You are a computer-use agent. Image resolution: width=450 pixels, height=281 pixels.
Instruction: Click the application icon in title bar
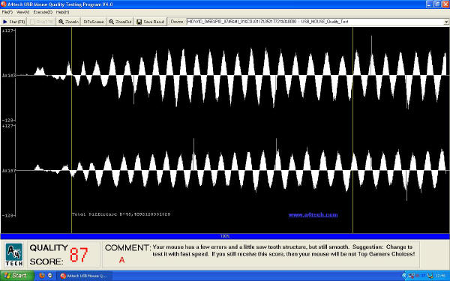click(x=4, y=4)
